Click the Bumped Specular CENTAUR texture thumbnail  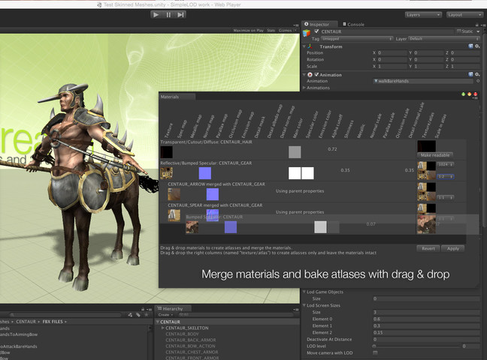coord(192,227)
